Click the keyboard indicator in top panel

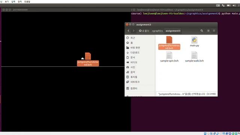tap(218, 5)
